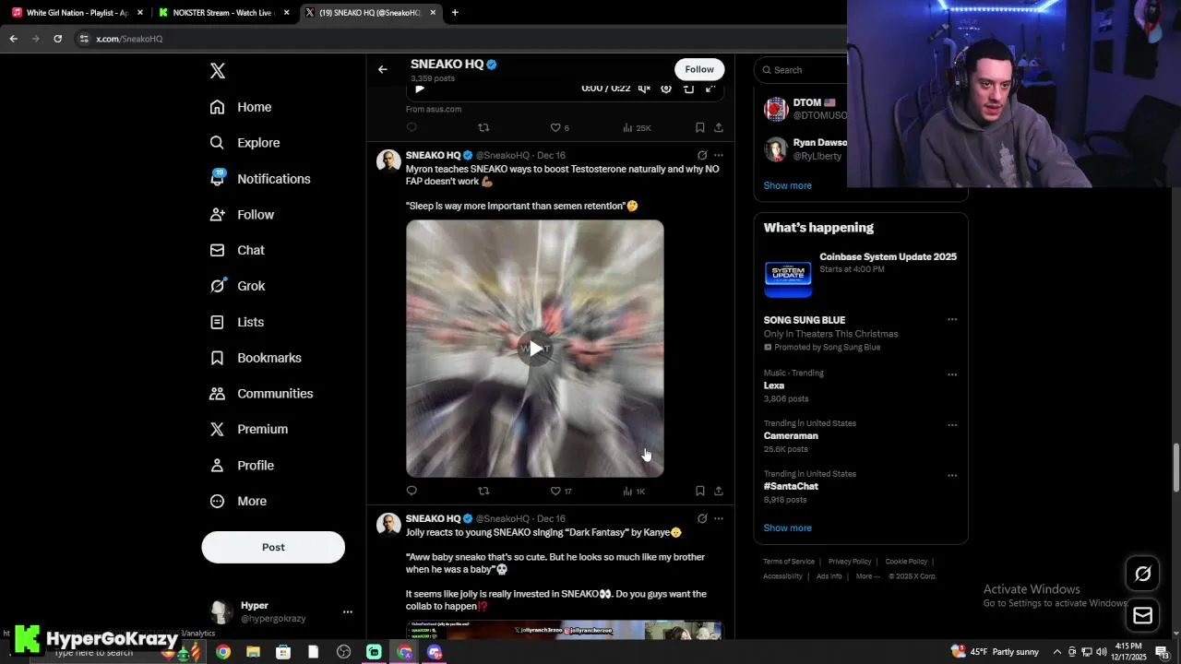1181x664 pixels.
Task: Open options for the Lexa trend
Action: pos(952,375)
